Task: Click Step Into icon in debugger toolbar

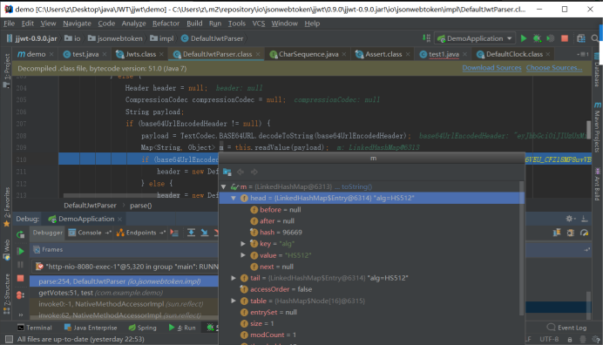Action: tap(204, 233)
